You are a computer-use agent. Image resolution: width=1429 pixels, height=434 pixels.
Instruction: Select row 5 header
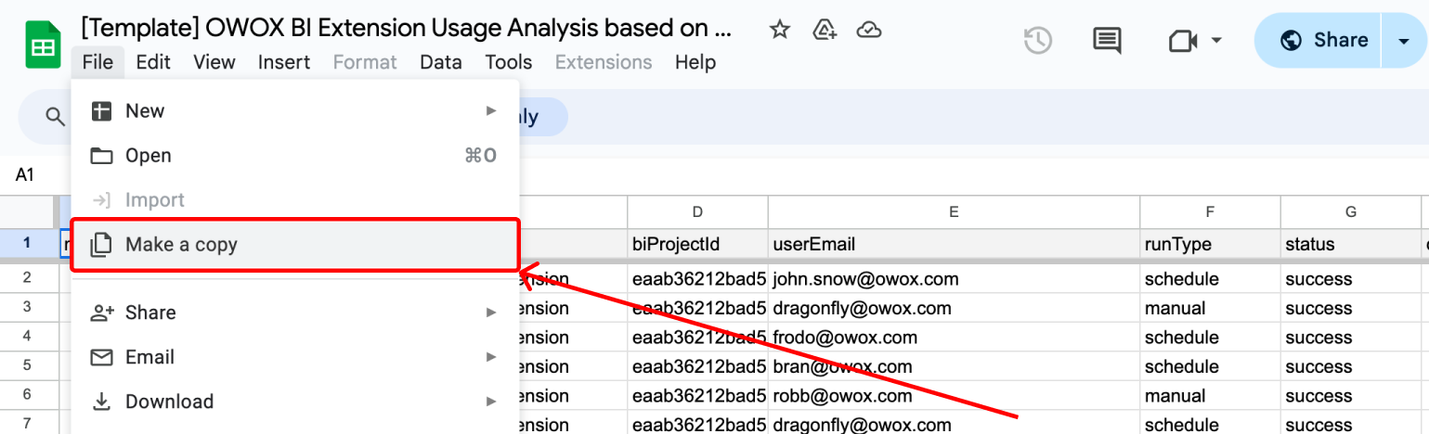point(27,366)
